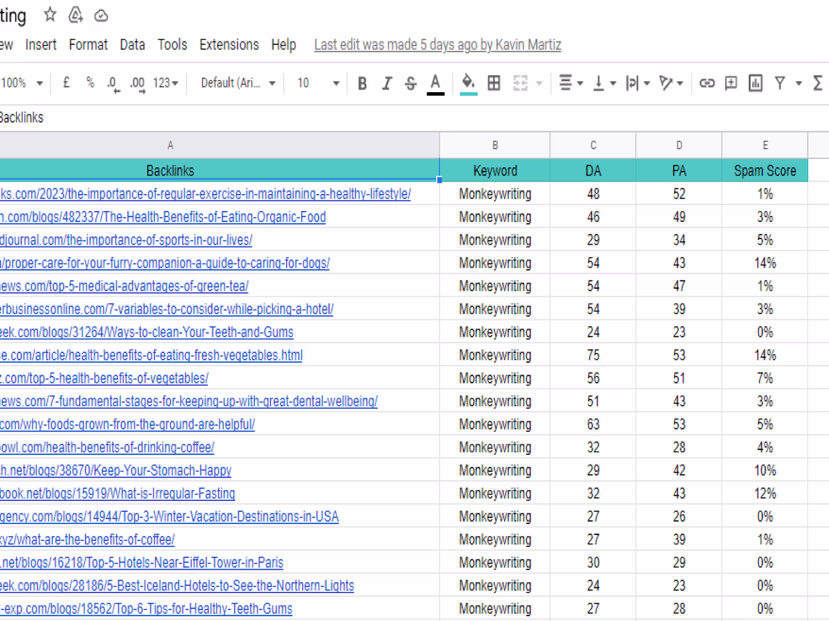Select the PA header cell
This screenshot has height=621, width=829.
coord(679,171)
